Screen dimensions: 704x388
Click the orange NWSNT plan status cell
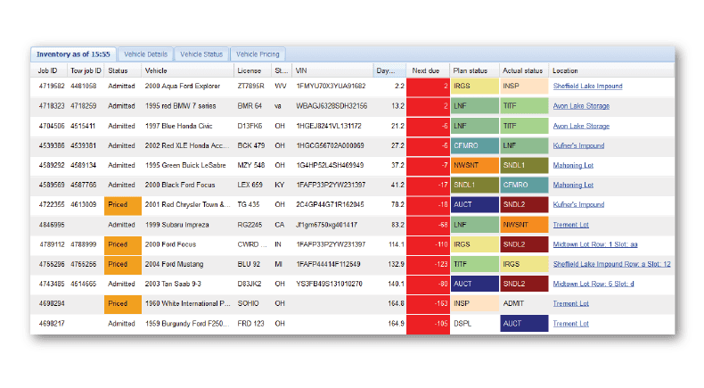474,166
